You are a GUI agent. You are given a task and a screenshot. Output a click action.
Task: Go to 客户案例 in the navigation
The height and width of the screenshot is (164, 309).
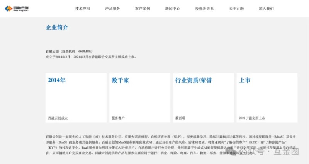coord(143,9)
